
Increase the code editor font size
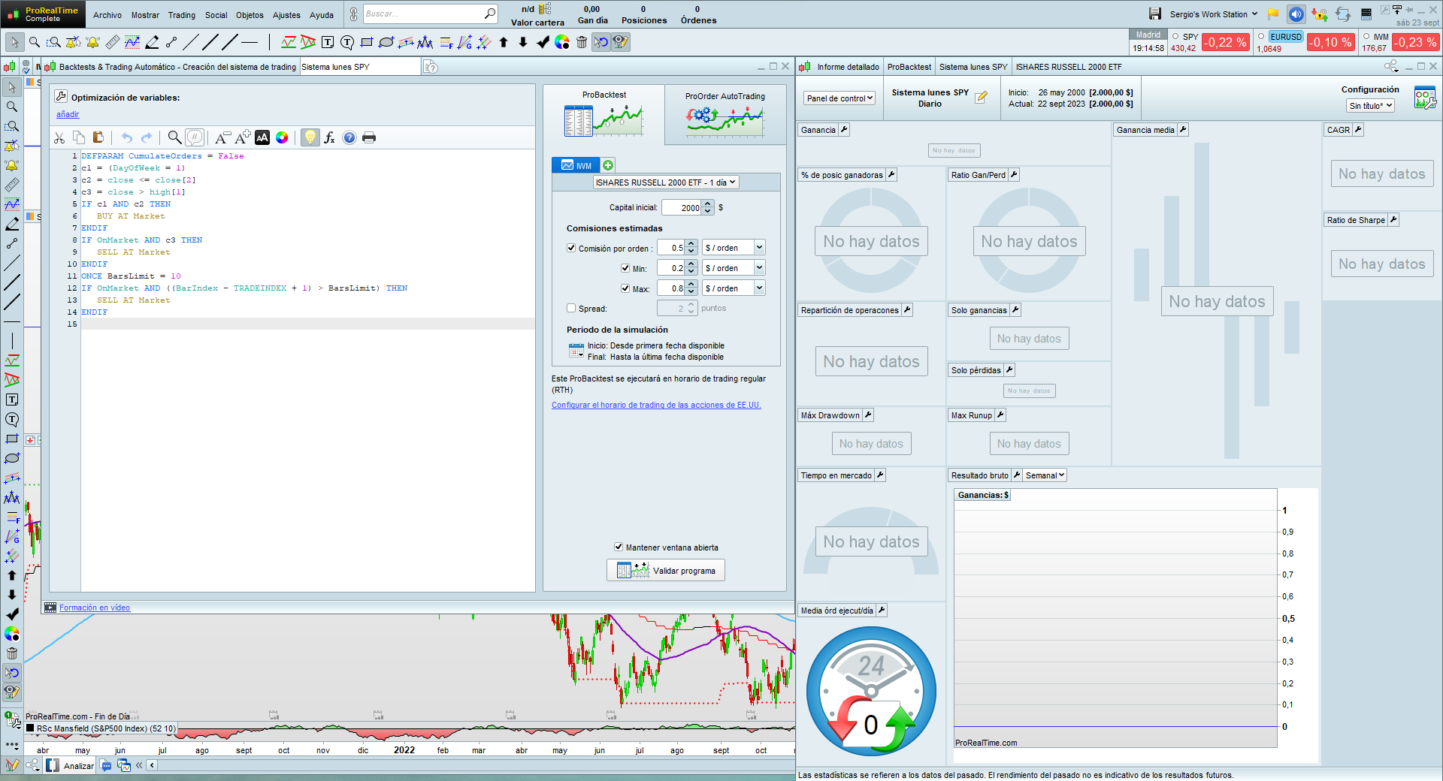click(242, 137)
